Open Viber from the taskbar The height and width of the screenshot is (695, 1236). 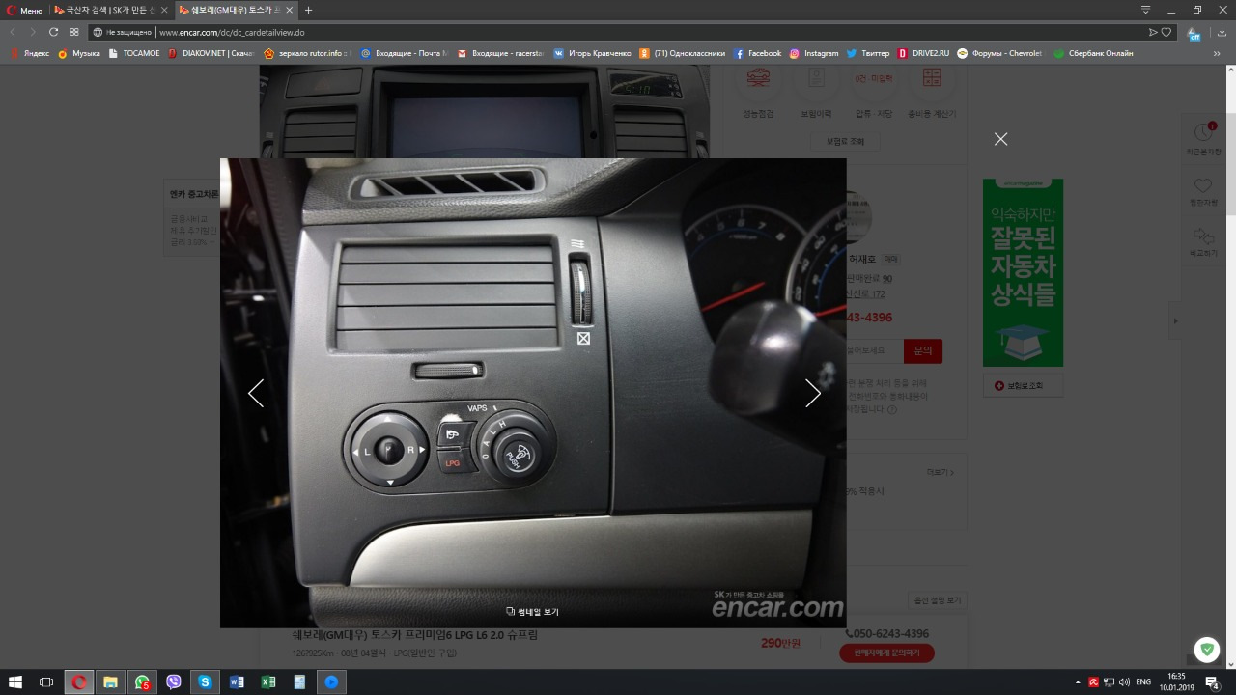(174, 681)
